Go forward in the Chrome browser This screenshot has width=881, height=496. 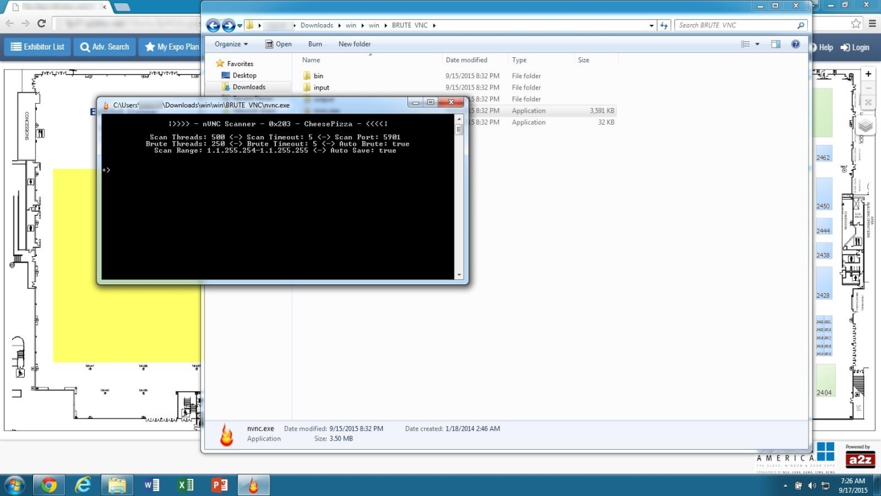(x=25, y=24)
